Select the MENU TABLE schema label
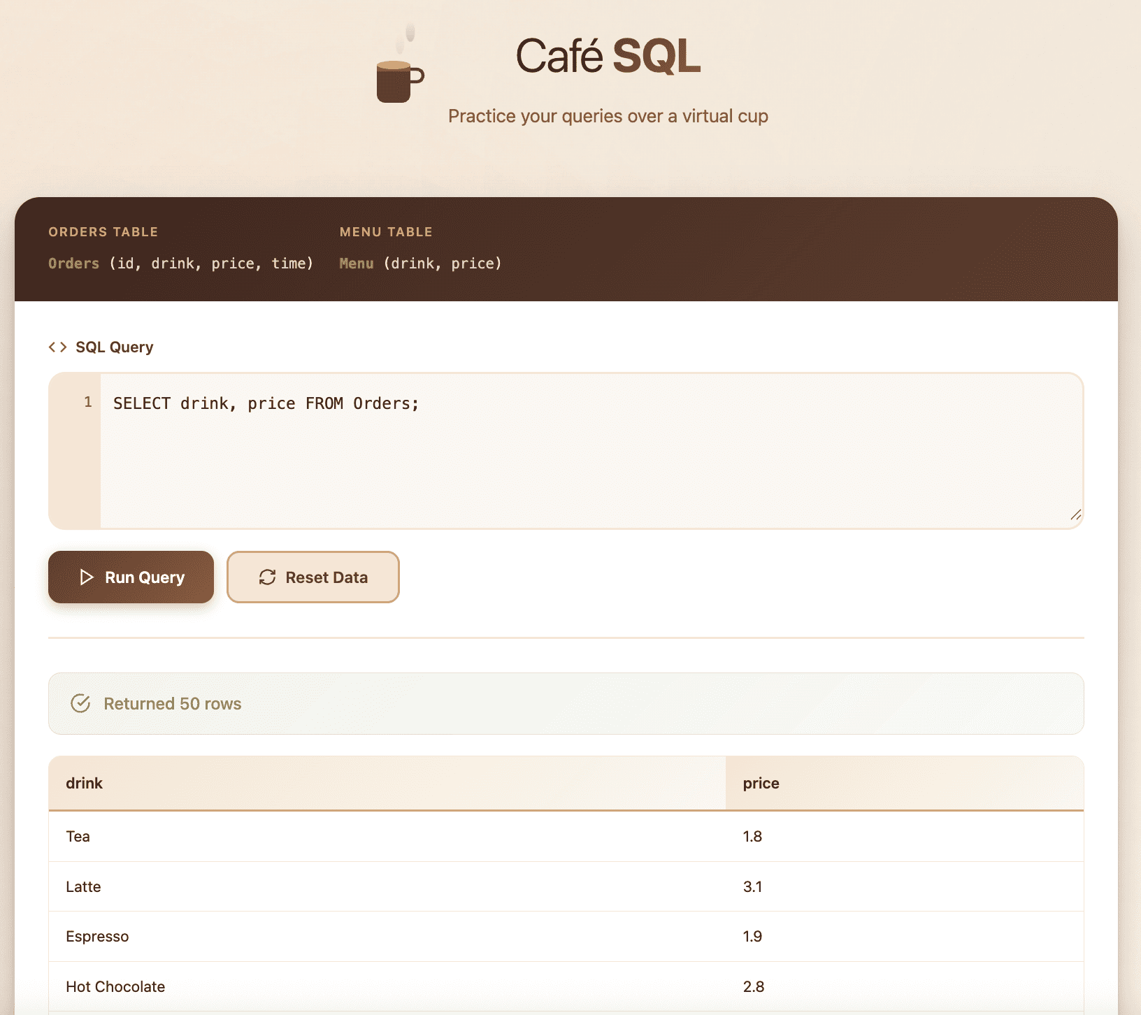 point(386,231)
